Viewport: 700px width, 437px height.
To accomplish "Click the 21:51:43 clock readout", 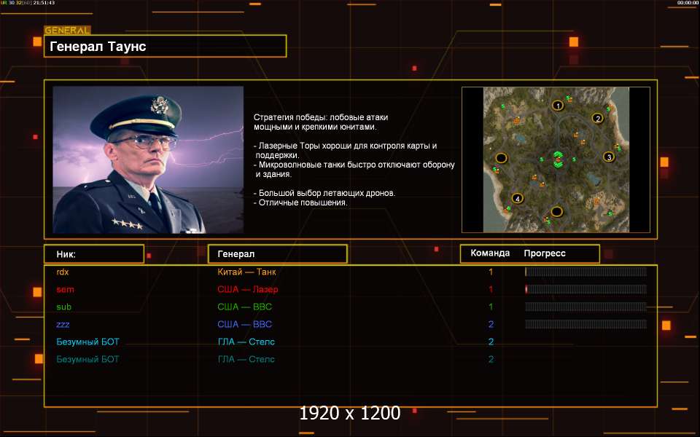I will [44, 3].
